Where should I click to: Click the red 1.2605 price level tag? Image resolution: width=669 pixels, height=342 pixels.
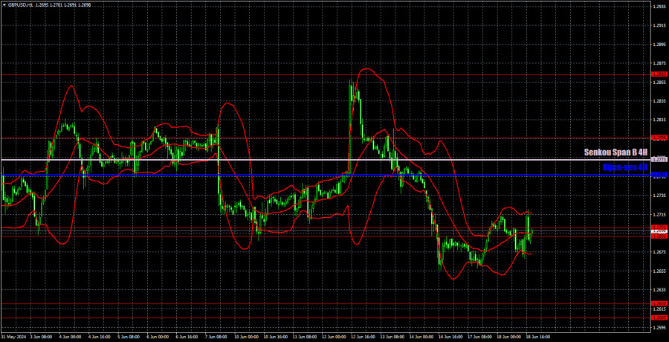pyautogui.click(x=659, y=317)
